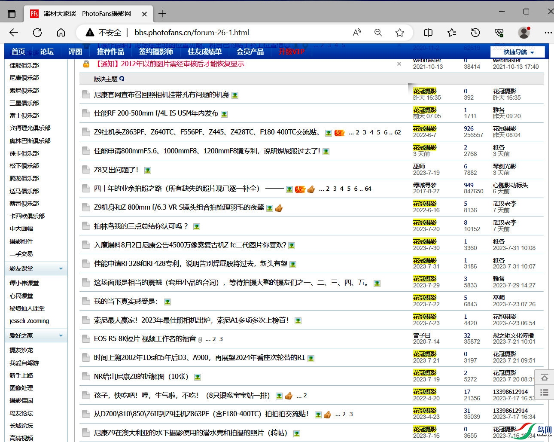Click back-to-top button on right edge

pyautogui.click(x=544, y=377)
